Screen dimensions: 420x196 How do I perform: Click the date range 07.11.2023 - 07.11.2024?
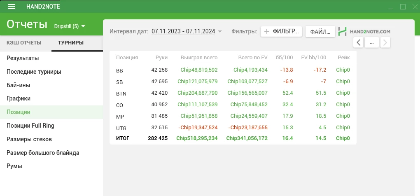[x=183, y=31]
